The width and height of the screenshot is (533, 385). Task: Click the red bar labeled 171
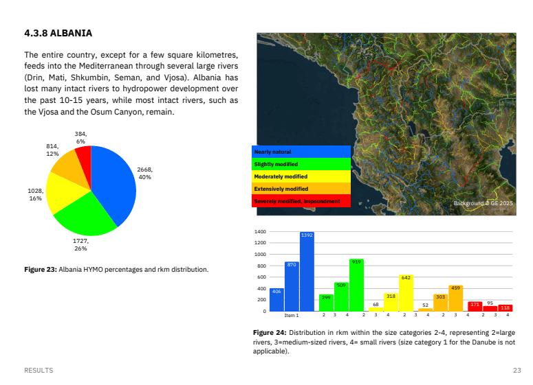[475, 306]
